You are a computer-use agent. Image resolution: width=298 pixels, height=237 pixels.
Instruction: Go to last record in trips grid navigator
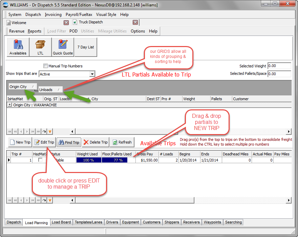pos(38,200)
